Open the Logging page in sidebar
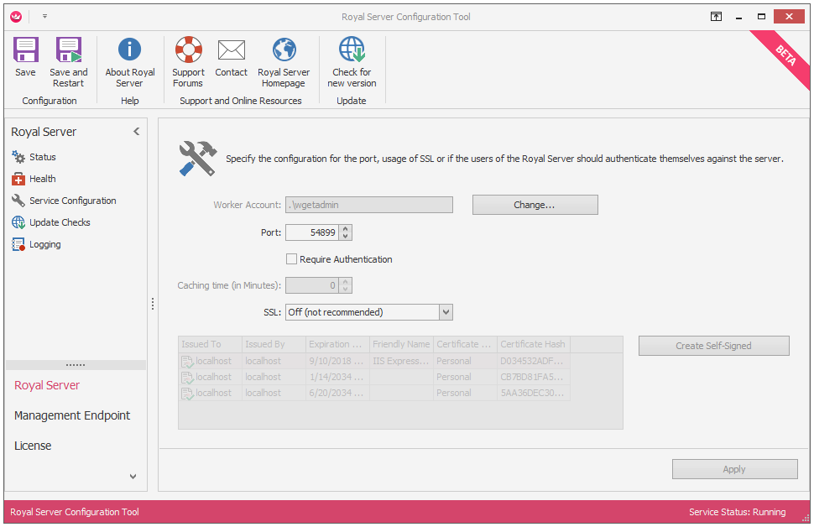 pyautogui.click(x=44, y=244)
